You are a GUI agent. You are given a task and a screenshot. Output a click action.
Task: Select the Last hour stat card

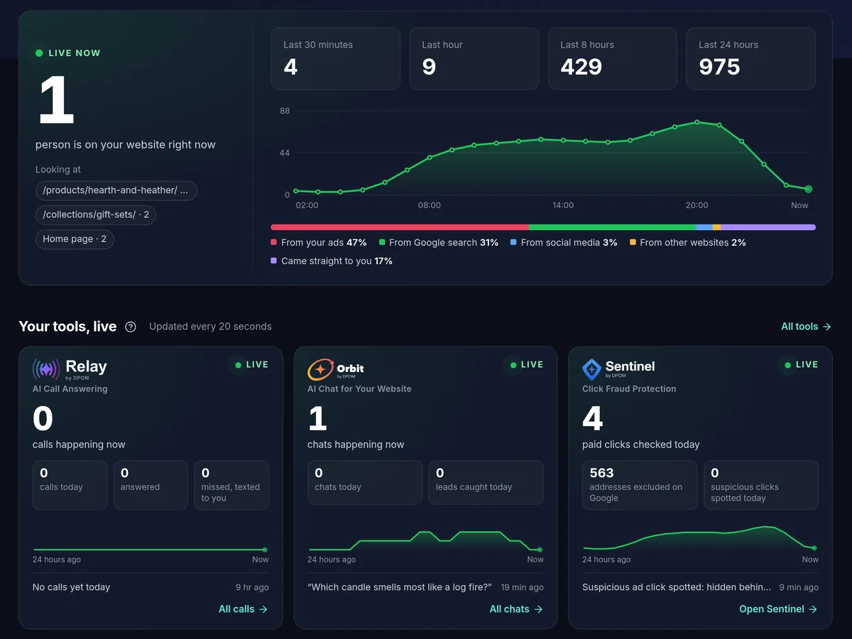[474, 59]
